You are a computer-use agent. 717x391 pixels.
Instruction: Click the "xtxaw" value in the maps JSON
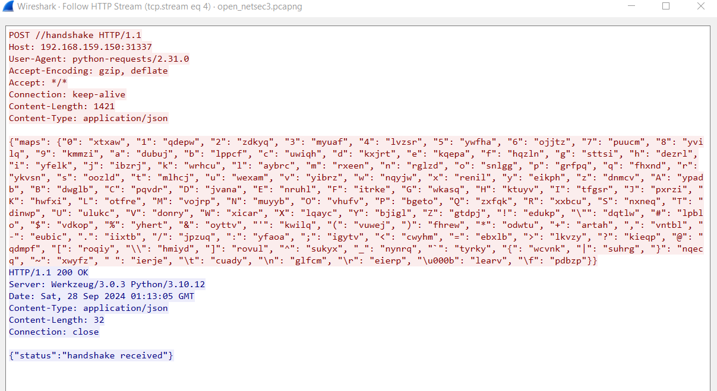pos(107,142)
